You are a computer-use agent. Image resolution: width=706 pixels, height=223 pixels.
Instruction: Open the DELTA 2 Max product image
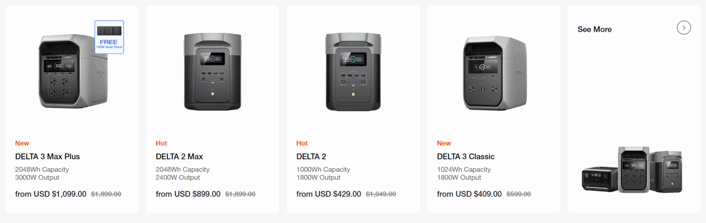pos(212,71)
